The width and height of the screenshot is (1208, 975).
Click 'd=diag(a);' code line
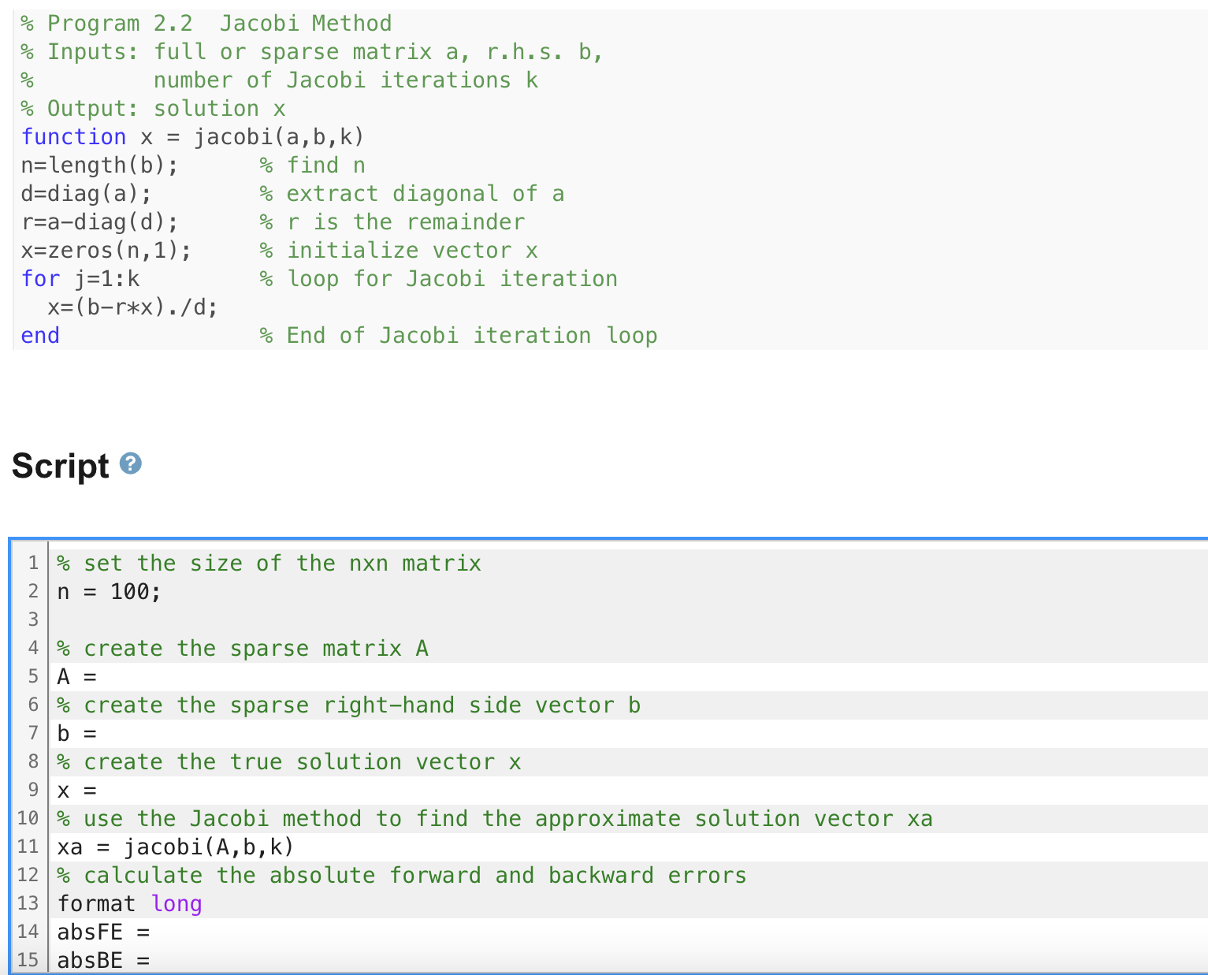[86, 194]
